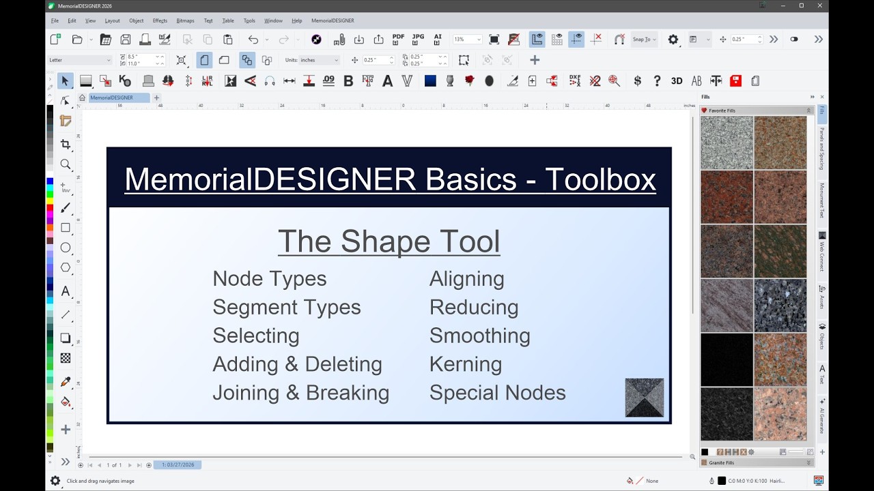Select the Fill bucket tool in the toolbox

(66, 402)
